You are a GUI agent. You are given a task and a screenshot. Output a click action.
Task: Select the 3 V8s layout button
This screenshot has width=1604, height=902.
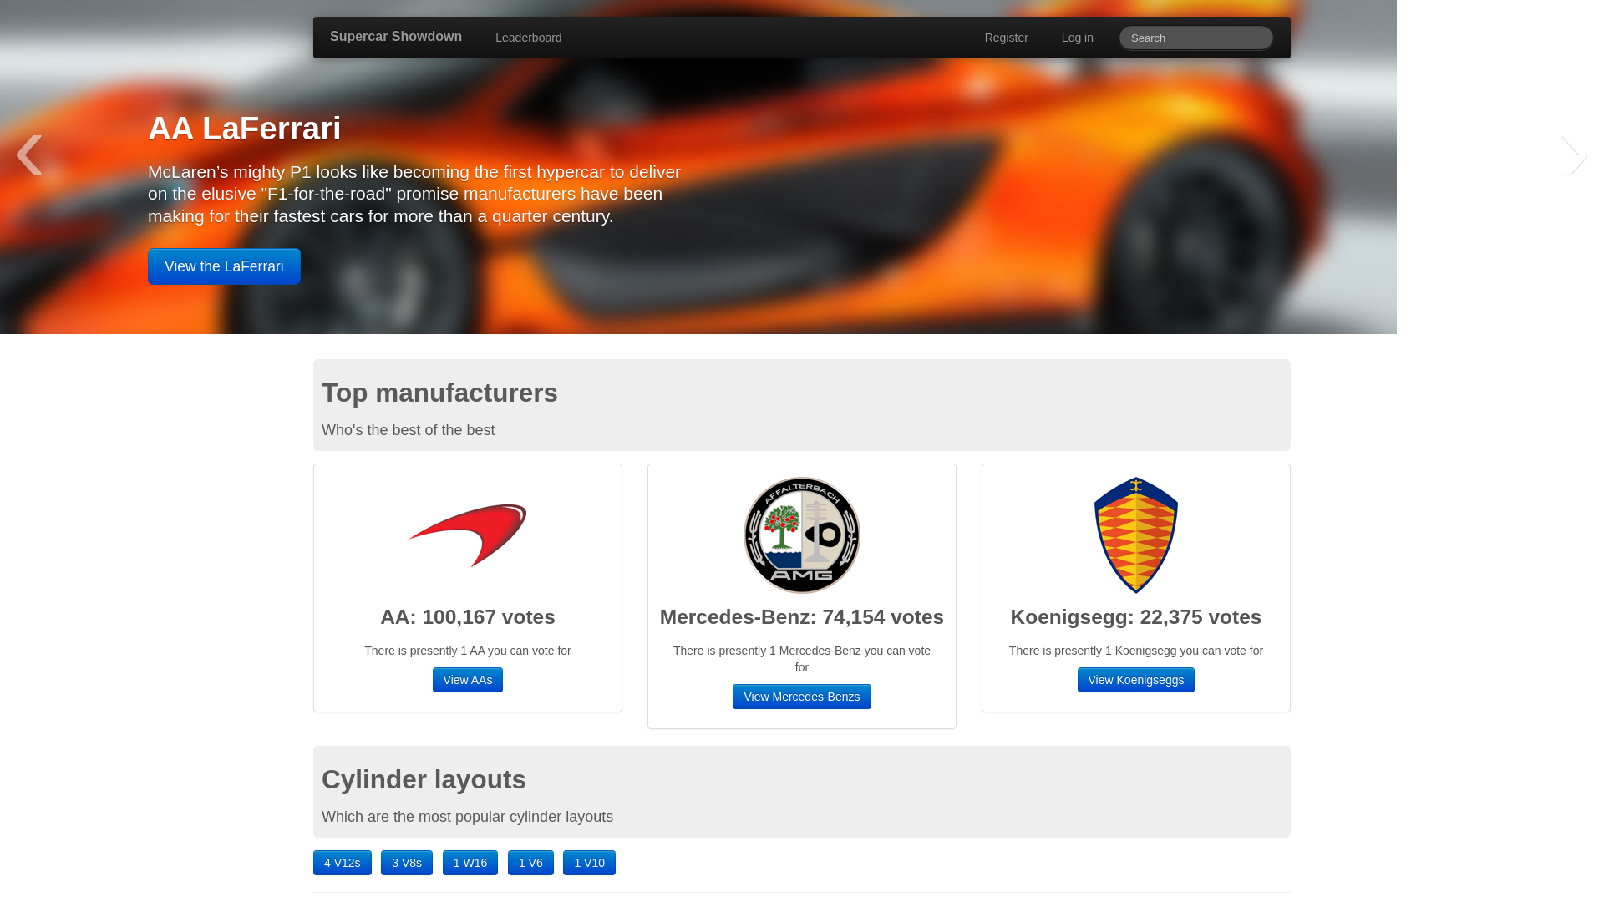(407, 863)
